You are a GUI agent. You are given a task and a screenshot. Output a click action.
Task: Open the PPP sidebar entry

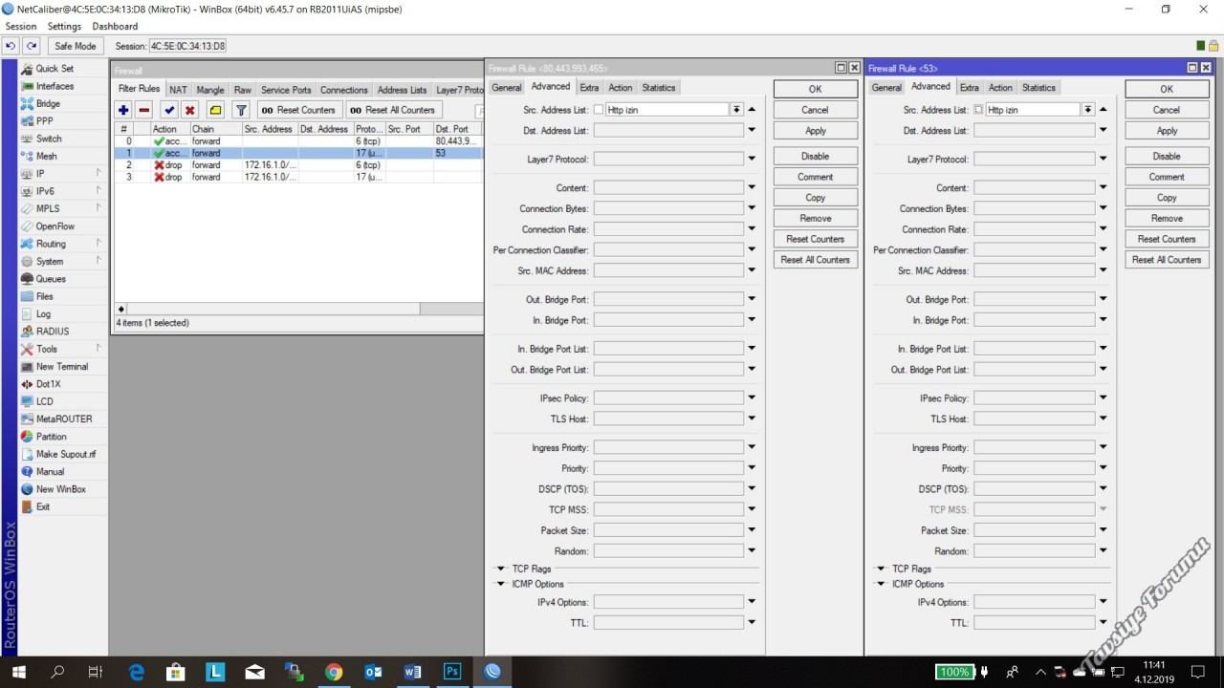pyautogui.click(x=45, y=121)
